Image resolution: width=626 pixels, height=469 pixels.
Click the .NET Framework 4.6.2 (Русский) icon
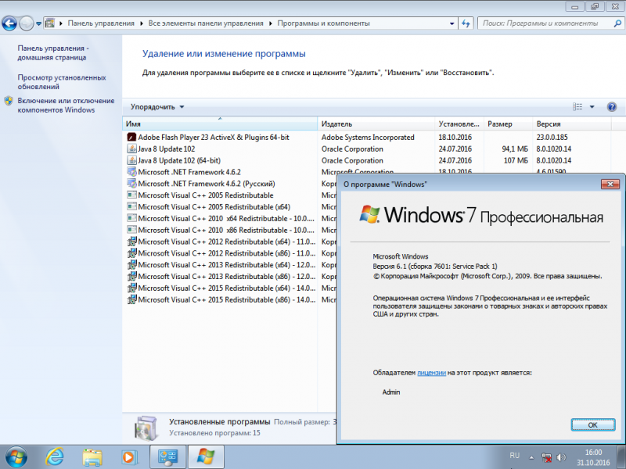tap(131, 184)
